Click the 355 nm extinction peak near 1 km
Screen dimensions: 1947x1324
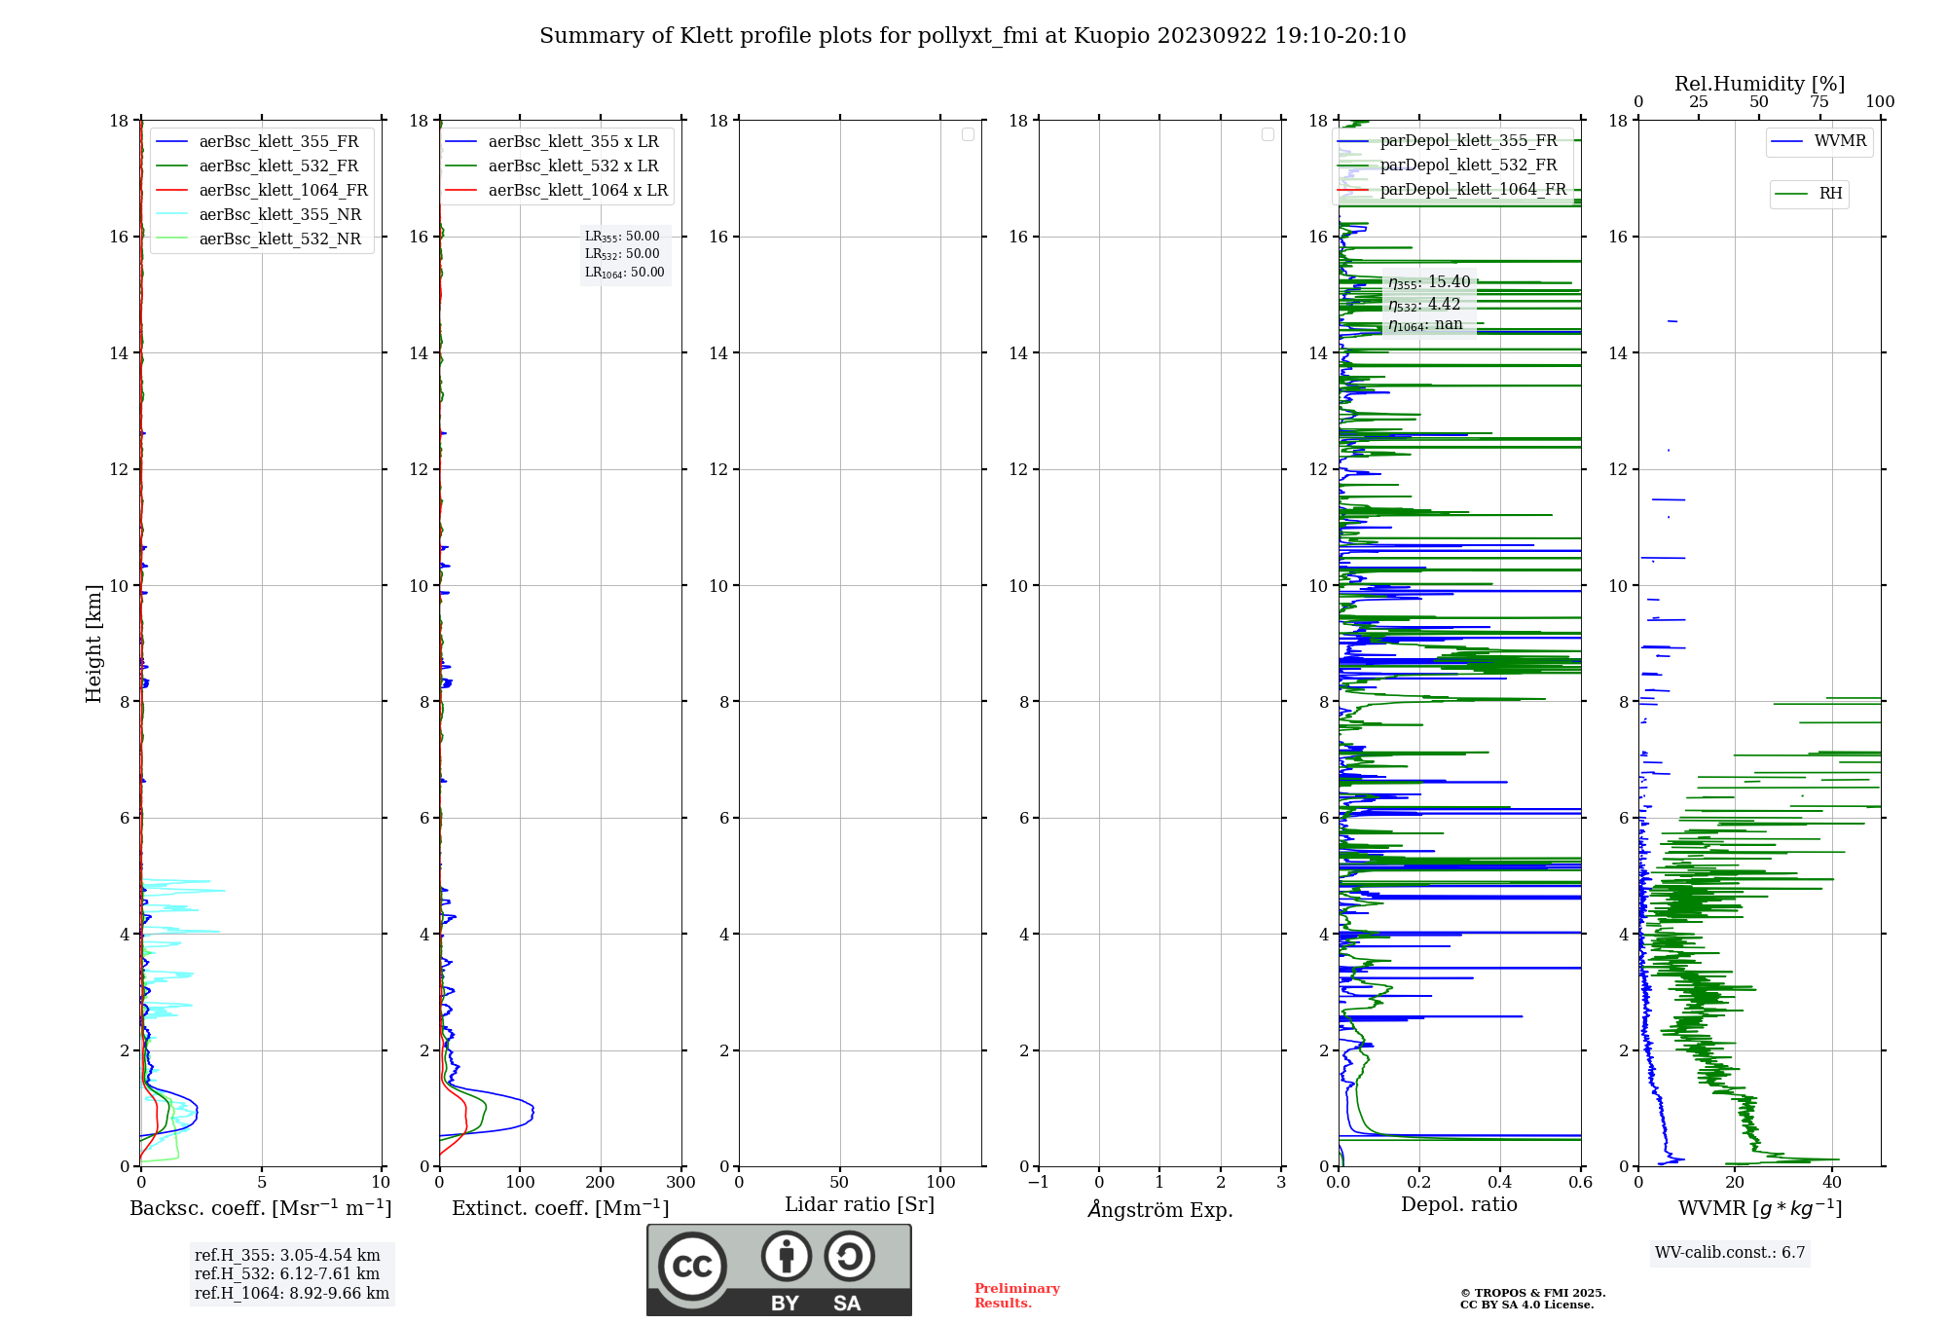[533, 1110]
